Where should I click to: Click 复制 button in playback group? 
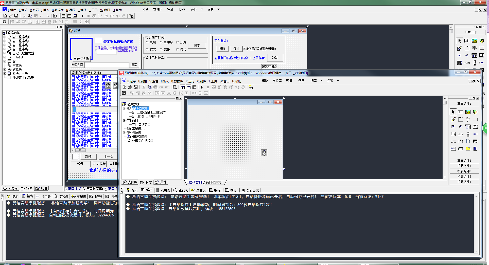(x=275, y=58)
